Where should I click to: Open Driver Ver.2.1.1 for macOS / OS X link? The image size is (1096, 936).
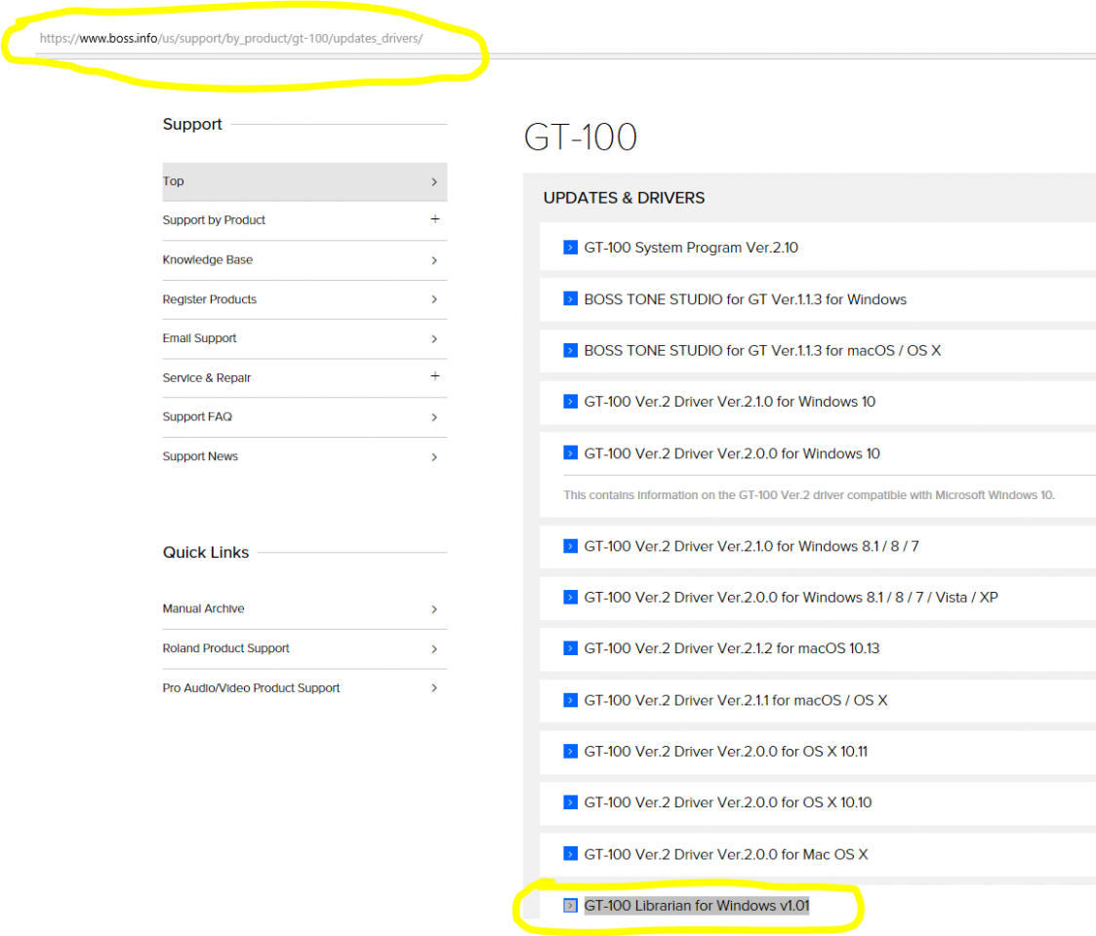coord(736,700)
